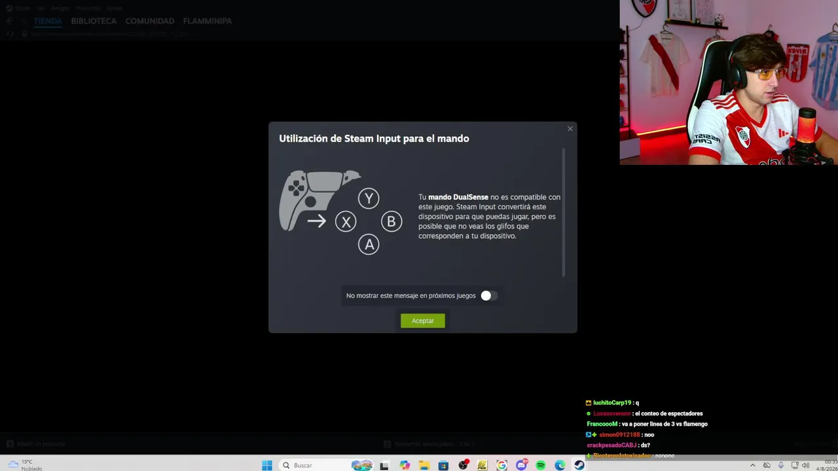The height and width of the screenshot is (471, 838).
Task: Click the X button glyph in the dialog
Action: [346, 222]
